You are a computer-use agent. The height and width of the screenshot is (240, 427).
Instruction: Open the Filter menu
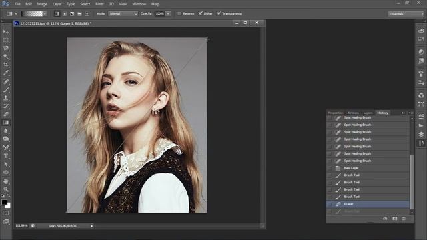[99, 4]
